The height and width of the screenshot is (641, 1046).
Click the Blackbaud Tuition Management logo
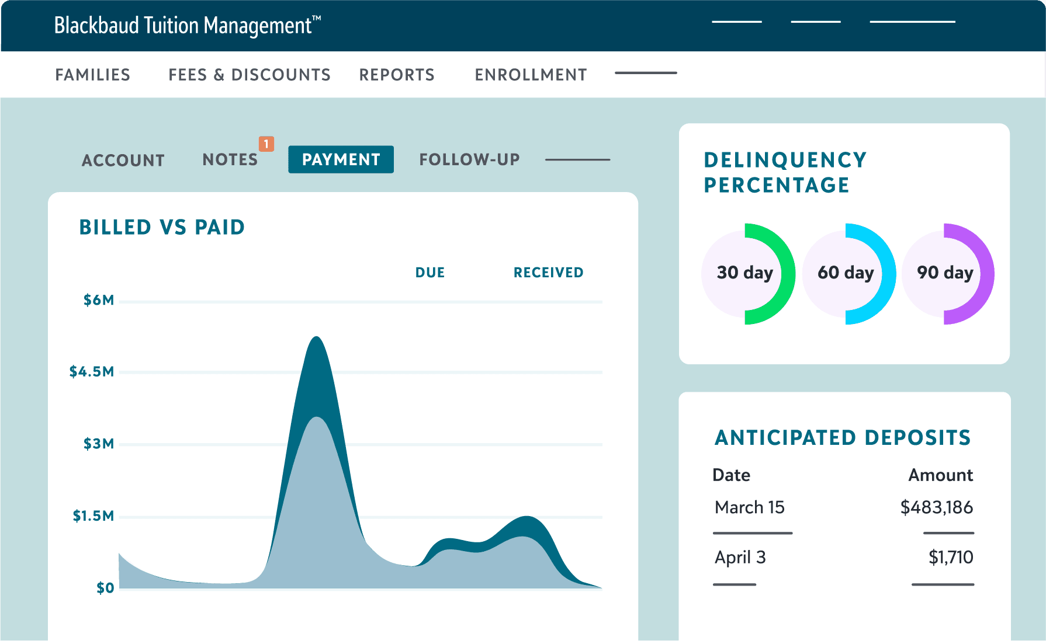point(187,25)
